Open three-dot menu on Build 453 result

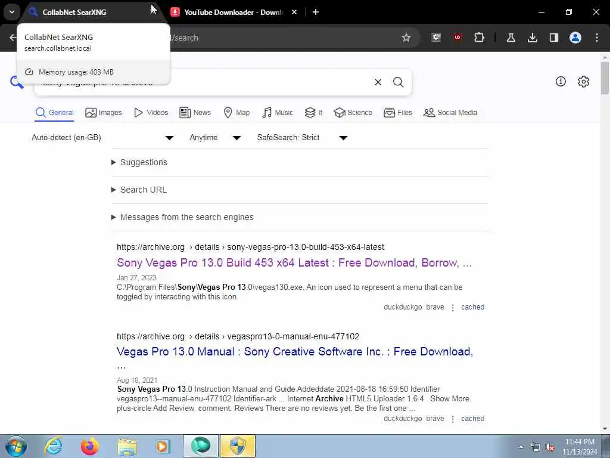click(x=453, y=308)
